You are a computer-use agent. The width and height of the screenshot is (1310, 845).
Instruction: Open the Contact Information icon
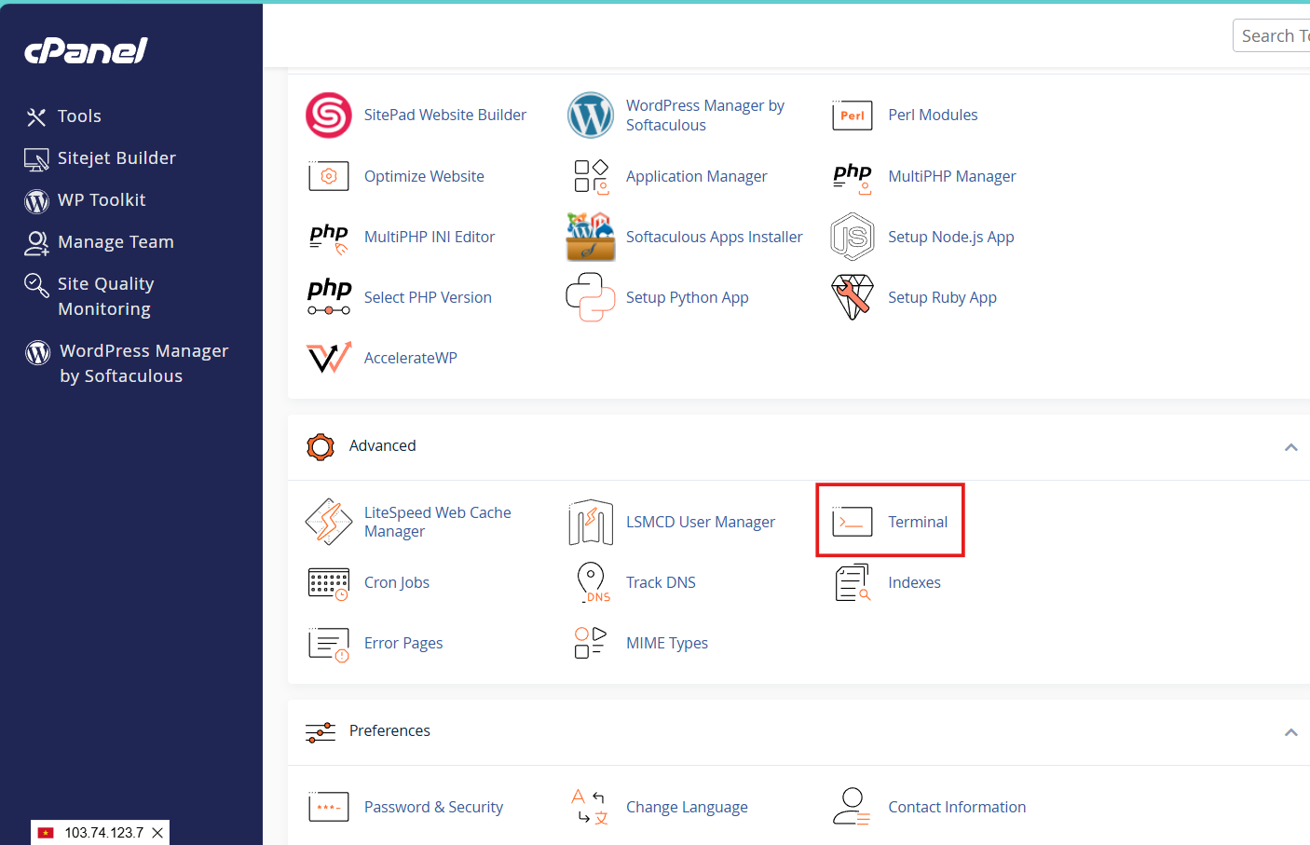(852, 807)
